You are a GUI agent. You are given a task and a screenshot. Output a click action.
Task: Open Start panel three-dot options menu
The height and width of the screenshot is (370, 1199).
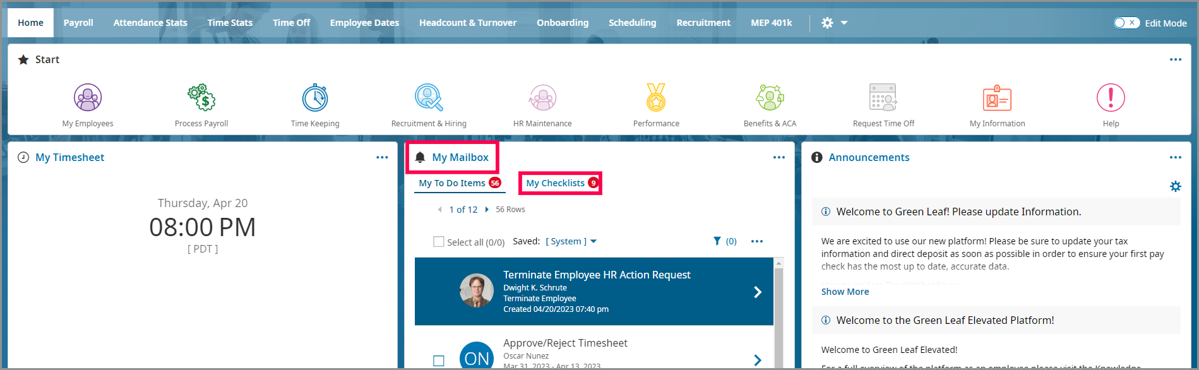tap(1175, 59)
